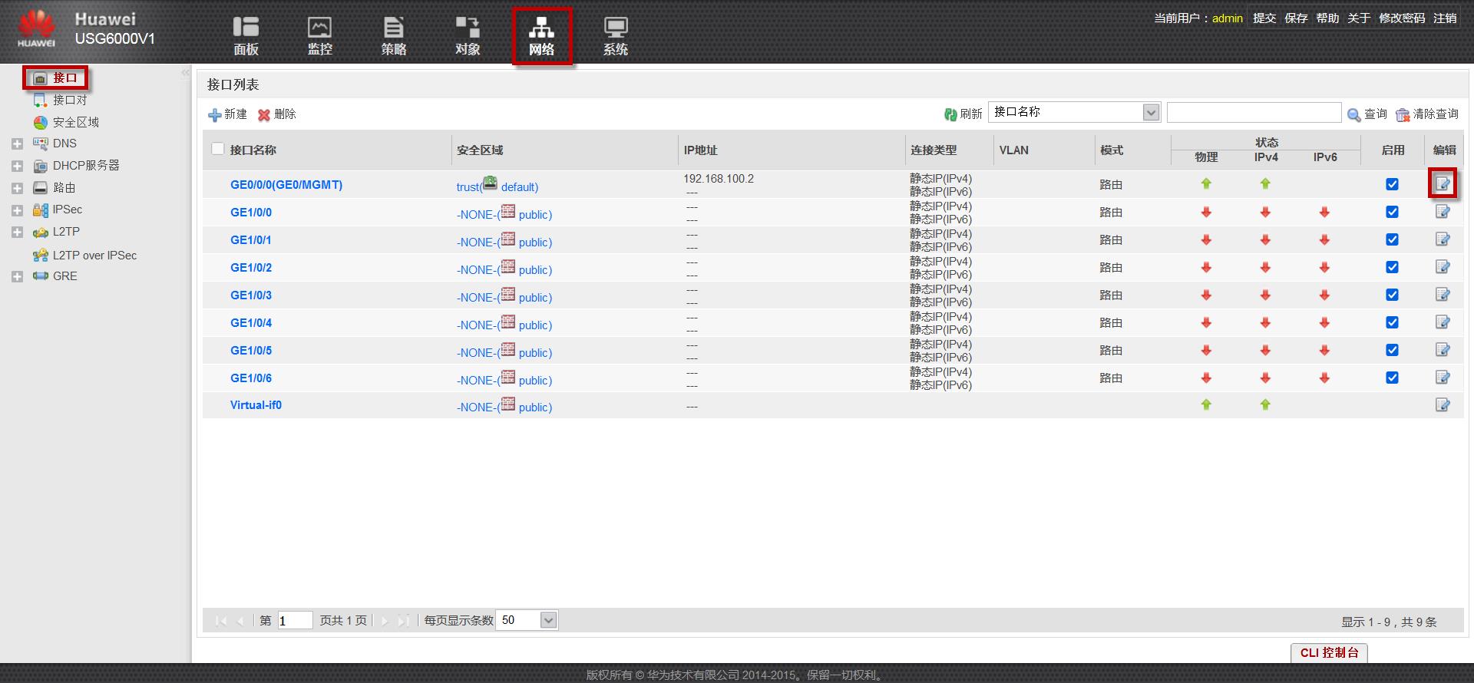Toggle 启用 checkbox for GE1/0/5

click(x=1392, y=350)
